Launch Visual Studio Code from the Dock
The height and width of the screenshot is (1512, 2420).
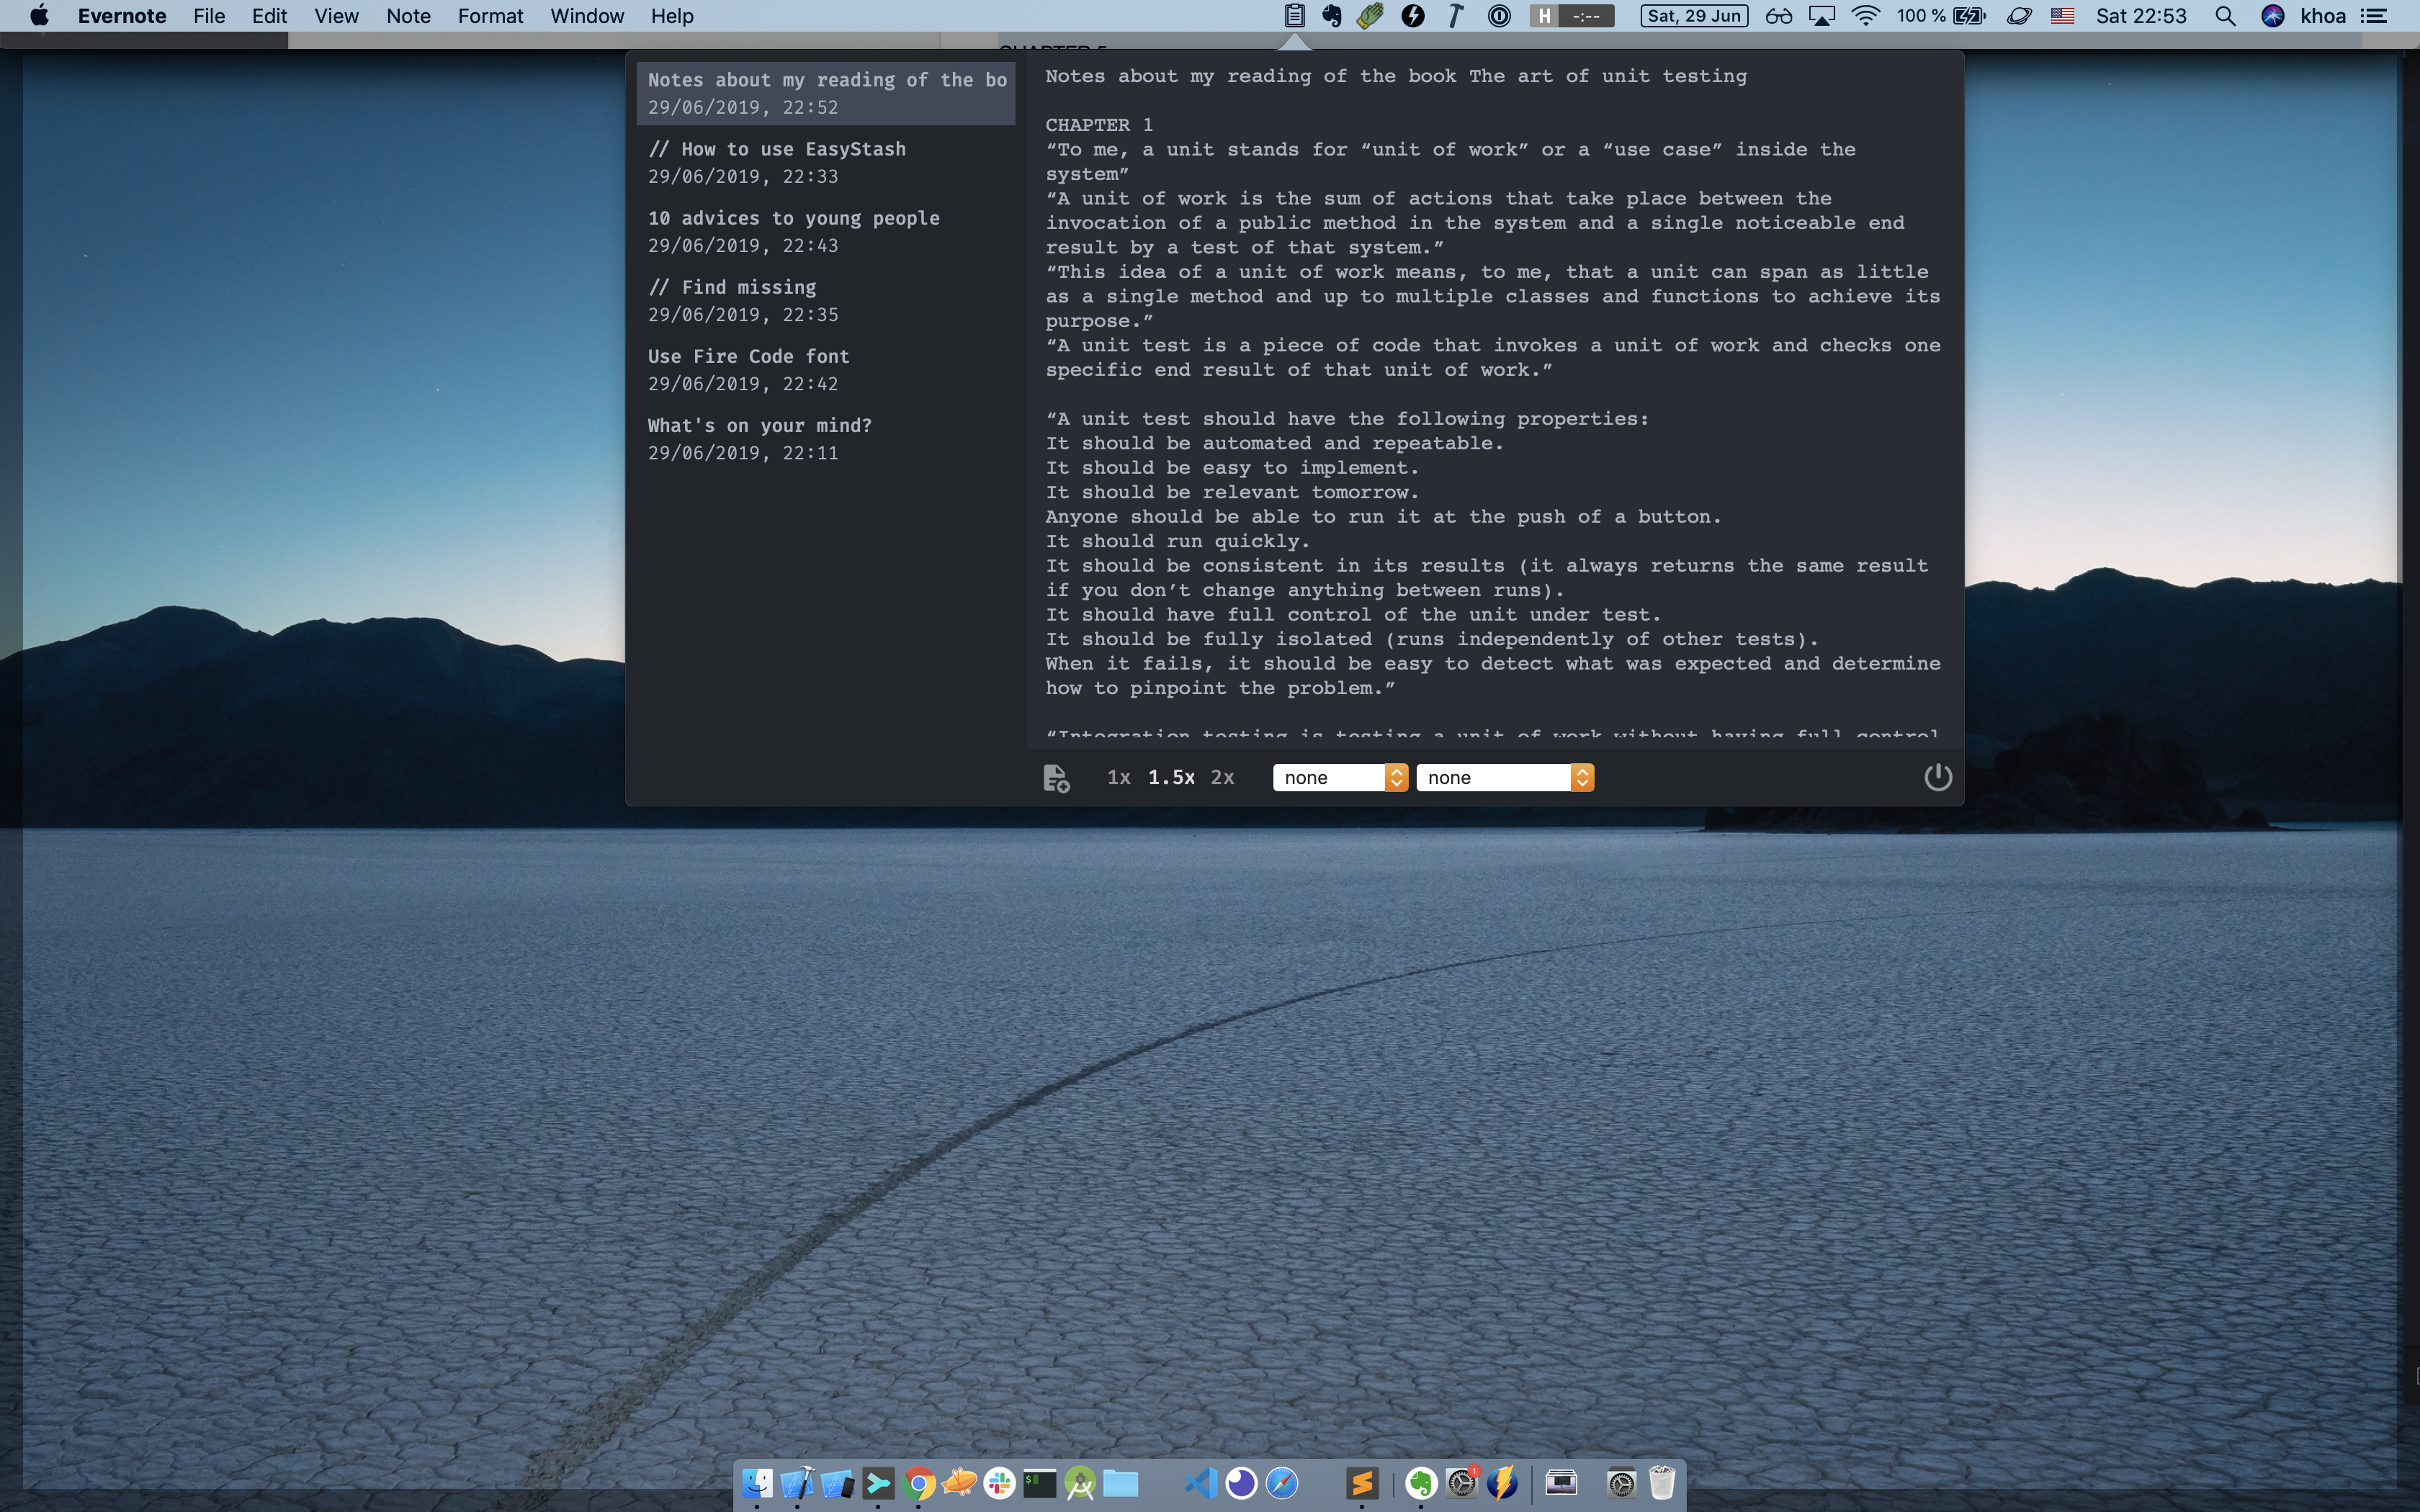click(x=1200, y=1483)
